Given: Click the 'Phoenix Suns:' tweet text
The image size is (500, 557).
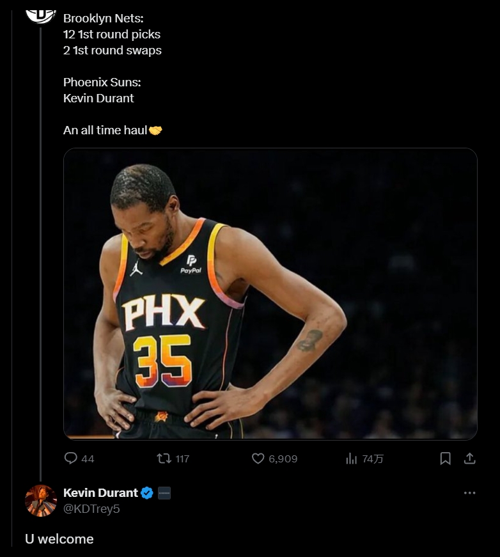Looking at the screenshot, I should tap(102, 82).
